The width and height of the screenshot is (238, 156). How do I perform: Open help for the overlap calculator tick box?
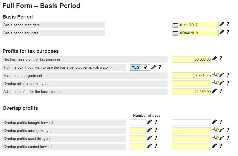click(159, 67)
